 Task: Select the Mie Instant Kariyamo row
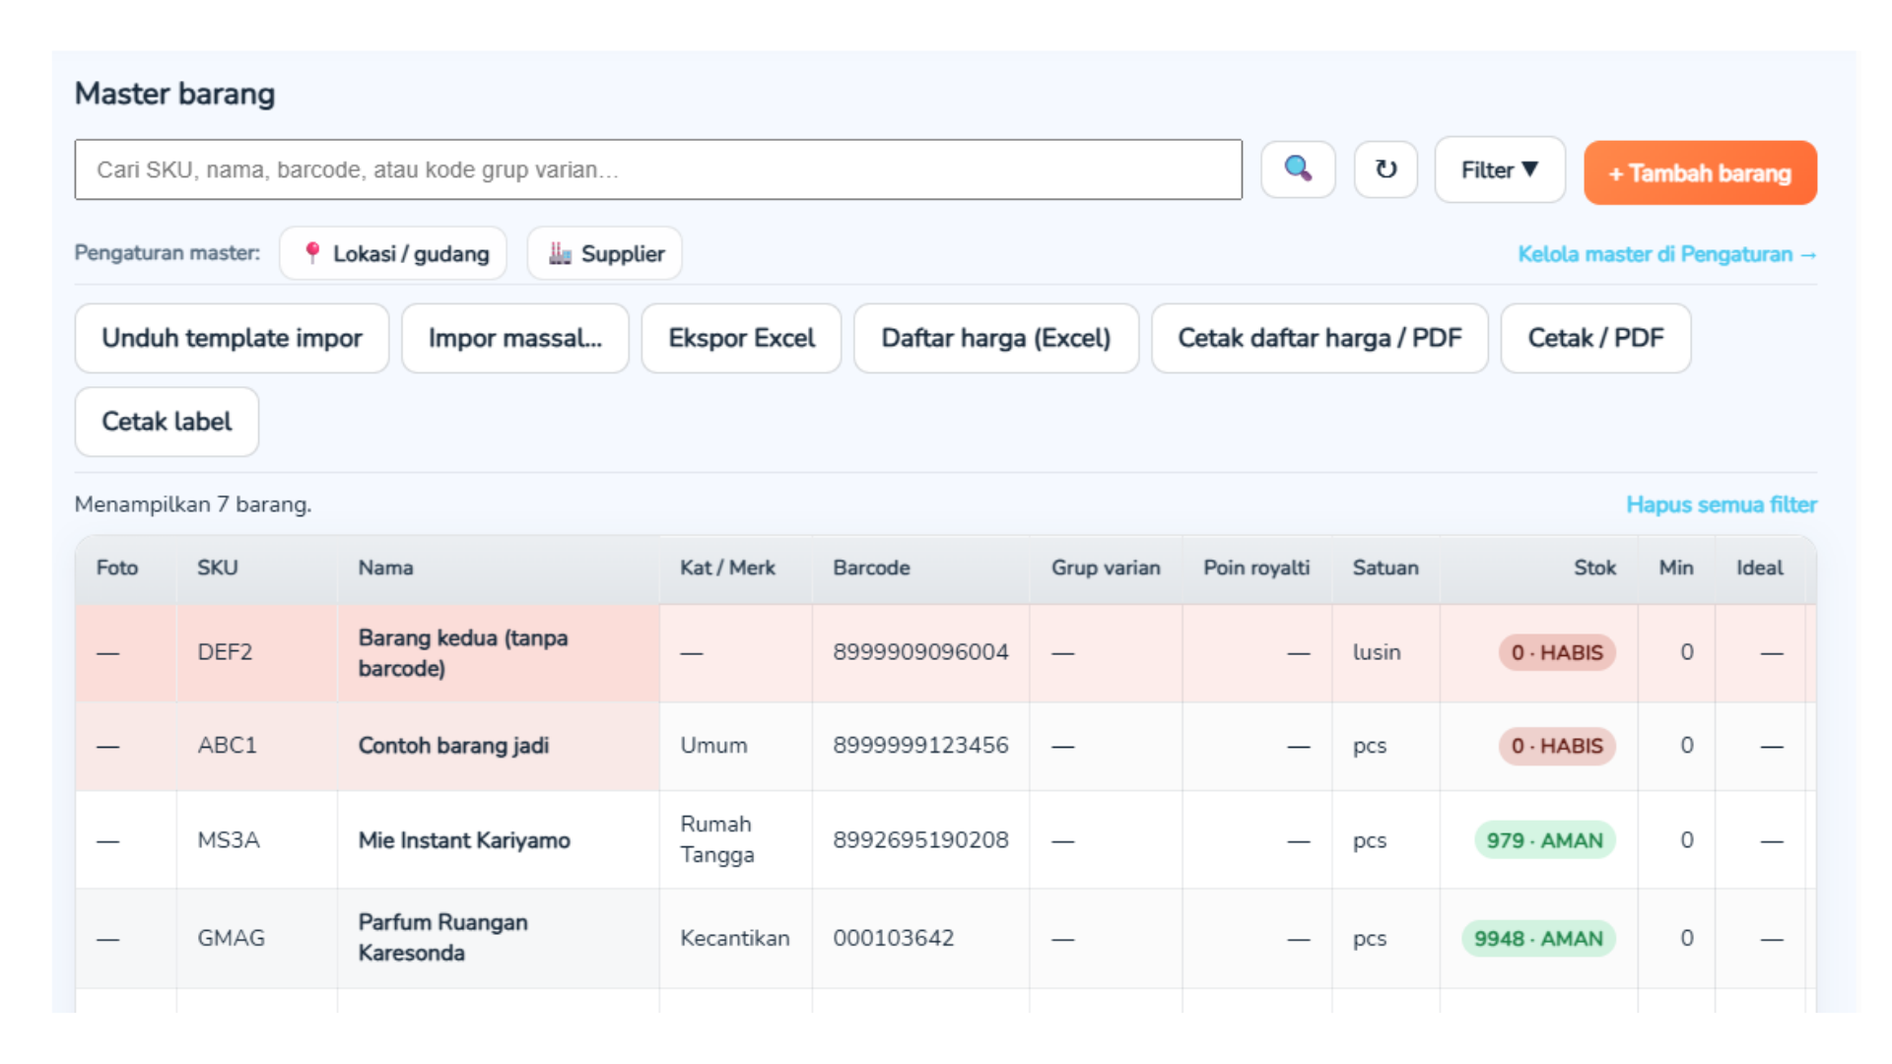pyautogui.click(x=464, y=840)
